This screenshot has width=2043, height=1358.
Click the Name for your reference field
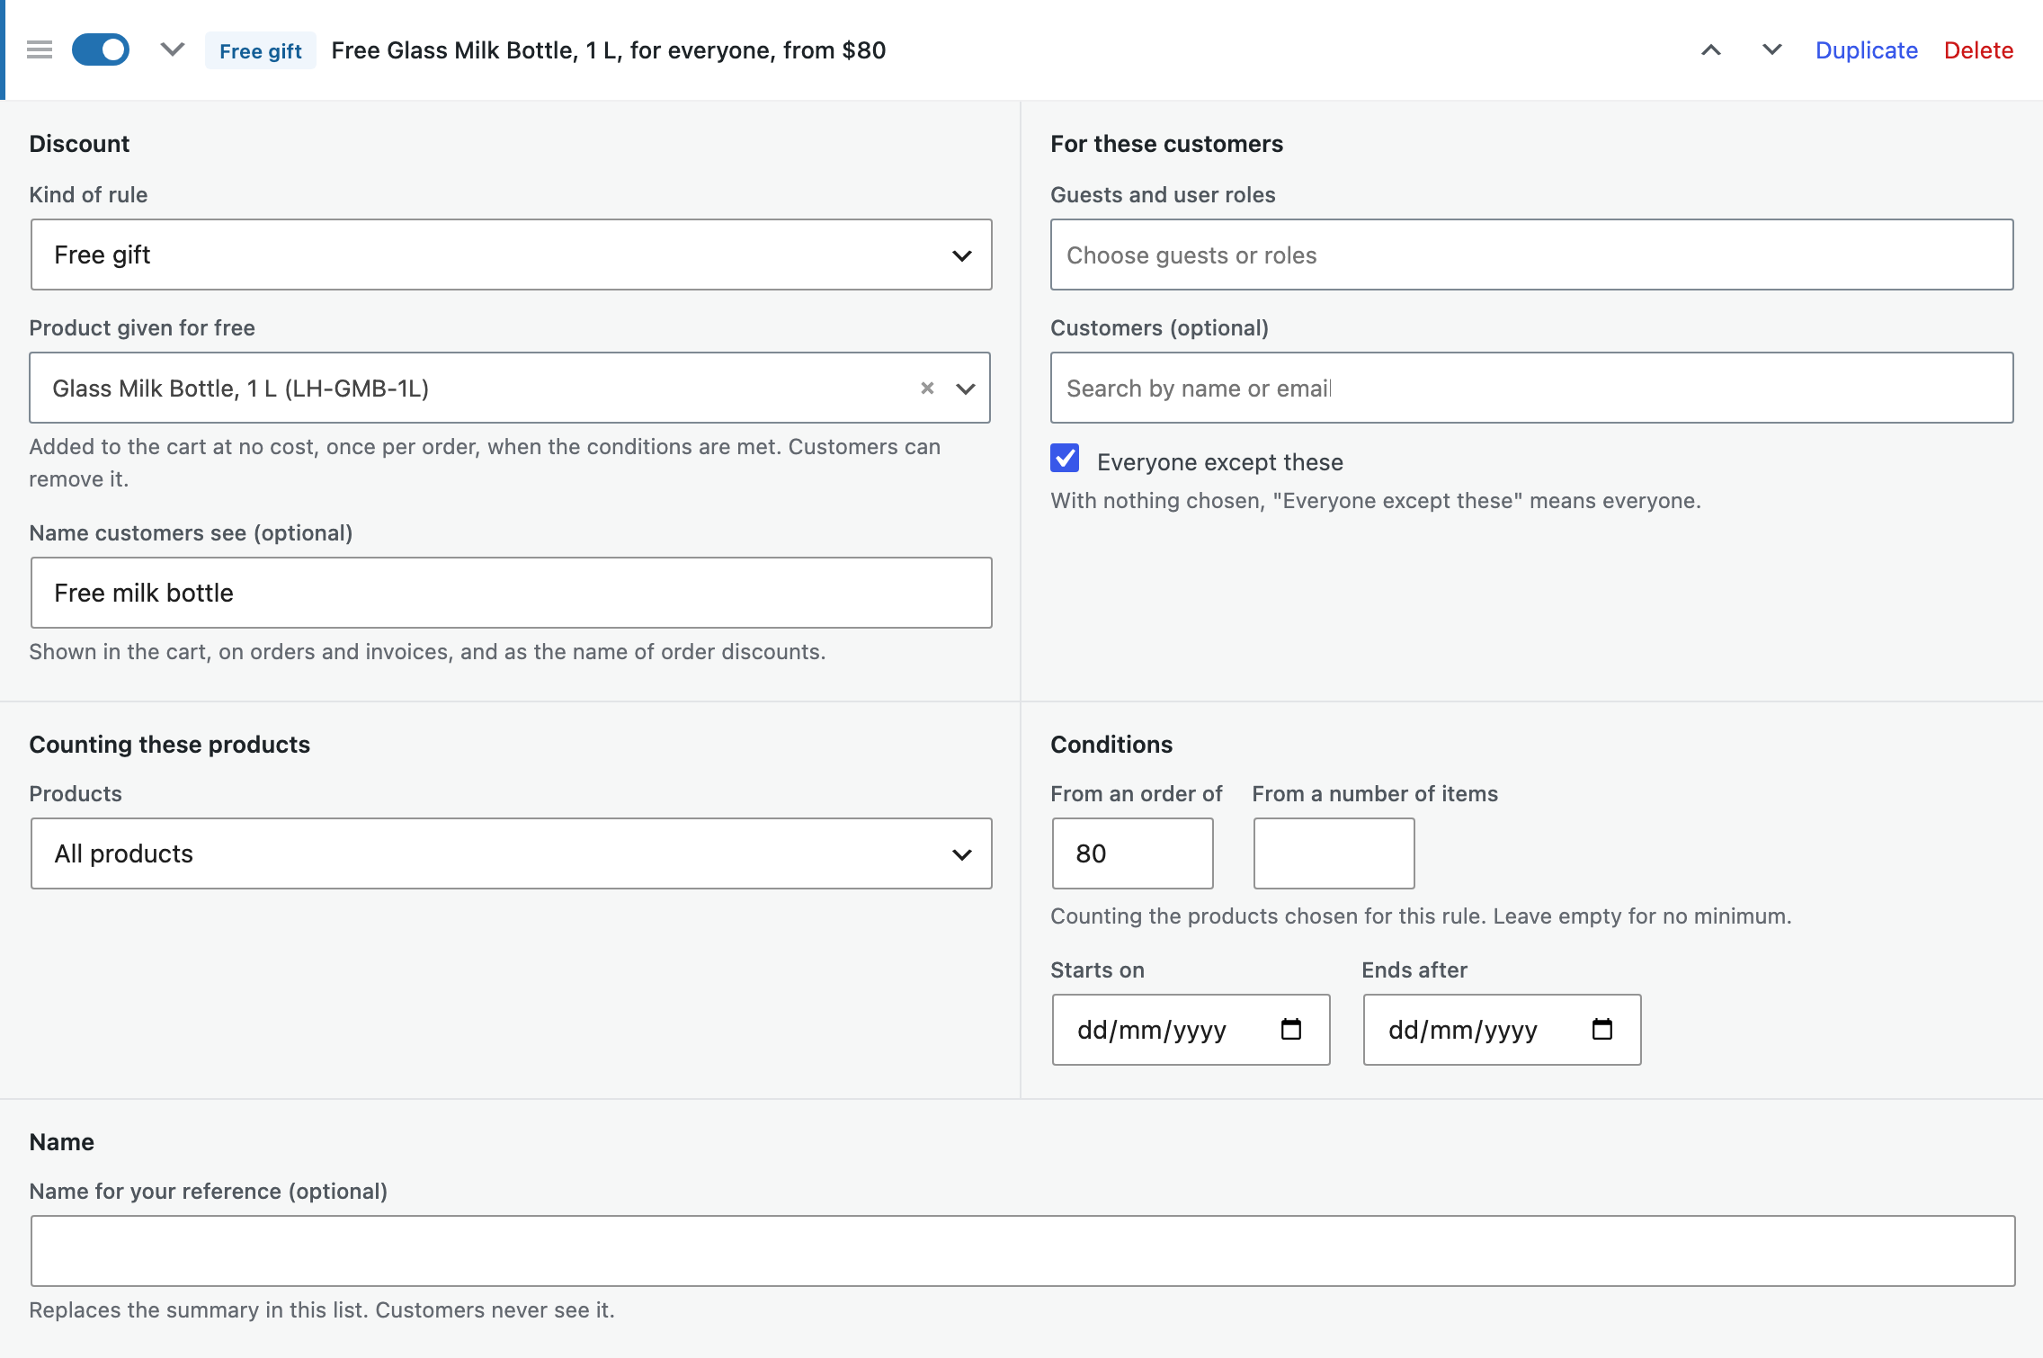(x=1023, y=1251)
